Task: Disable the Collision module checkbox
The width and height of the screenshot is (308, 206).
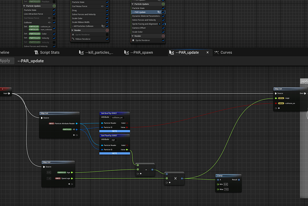Action: coord(54,22)
